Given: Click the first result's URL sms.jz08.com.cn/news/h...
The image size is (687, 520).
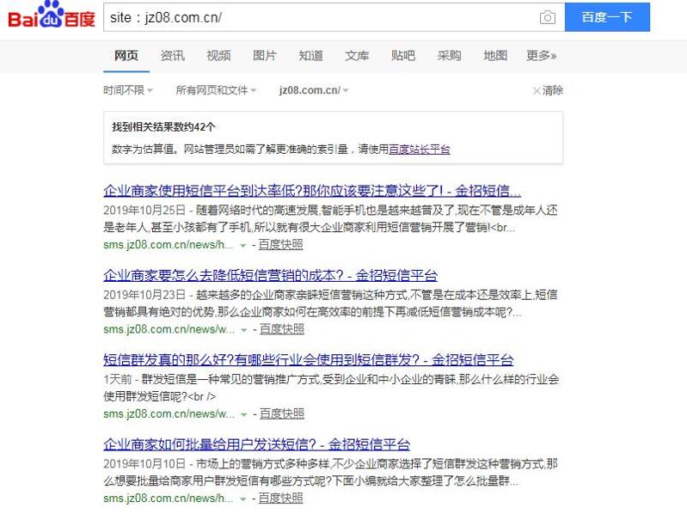Looking at the screenshot, I should [169, 245].
